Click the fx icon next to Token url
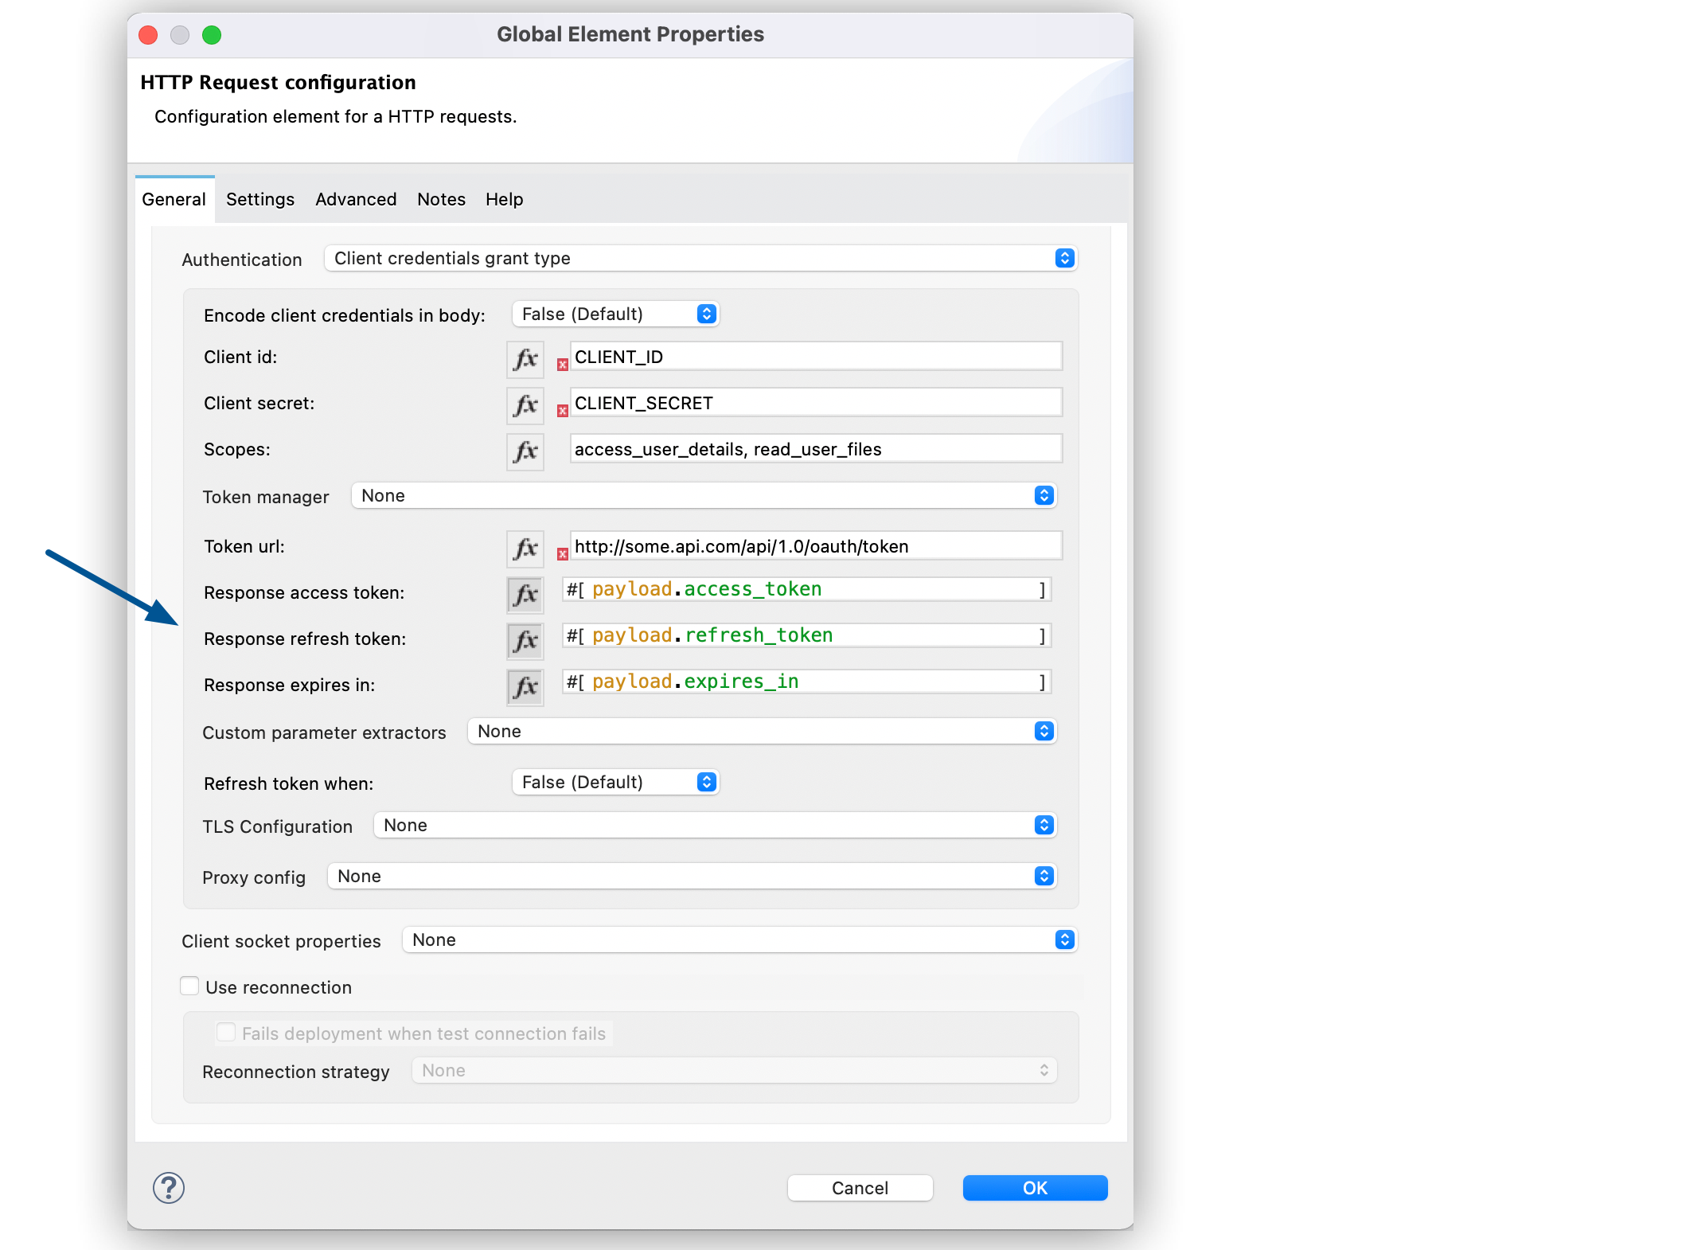 coord(525,545)
